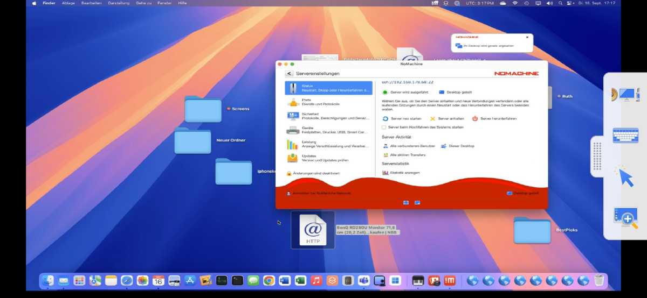Image resolution: width=647 pixels, height=298 pixels.
Task: Close the NoMachine desktop notification popup
Action: click(527, 37)
